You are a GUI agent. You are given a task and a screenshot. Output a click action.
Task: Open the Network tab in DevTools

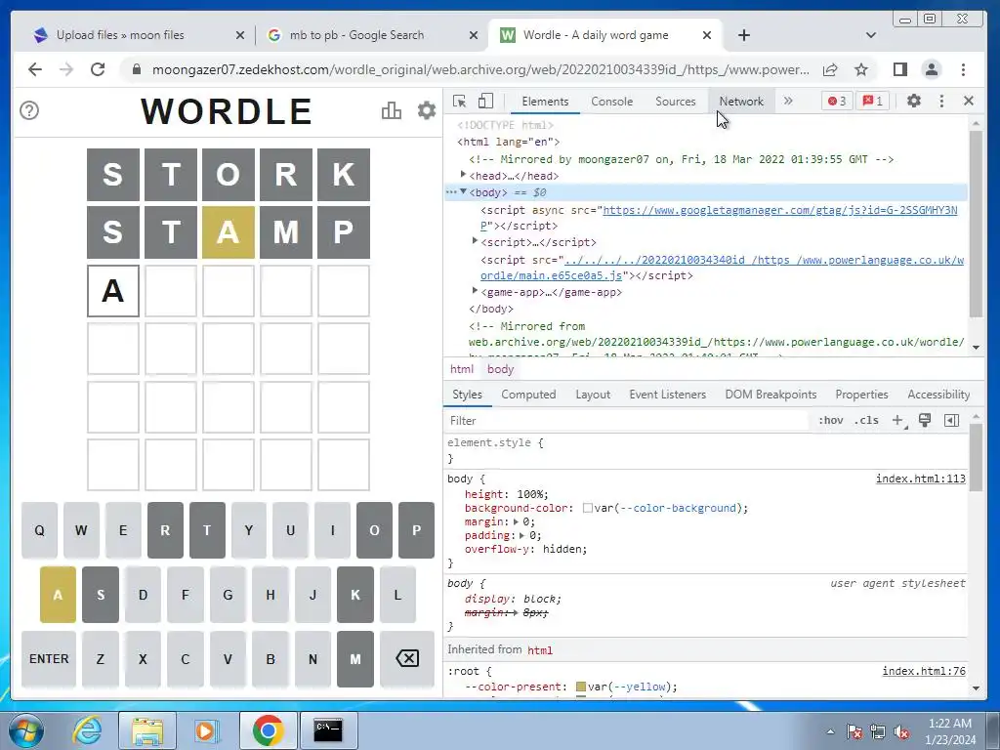(x=741, y=102)
